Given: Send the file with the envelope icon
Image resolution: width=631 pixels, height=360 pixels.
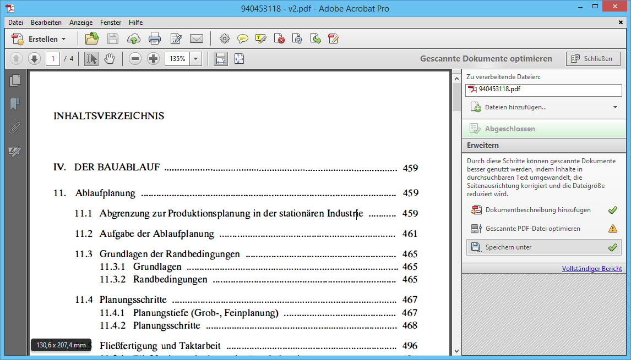Looking at the screenshot, I should [197, 38].
